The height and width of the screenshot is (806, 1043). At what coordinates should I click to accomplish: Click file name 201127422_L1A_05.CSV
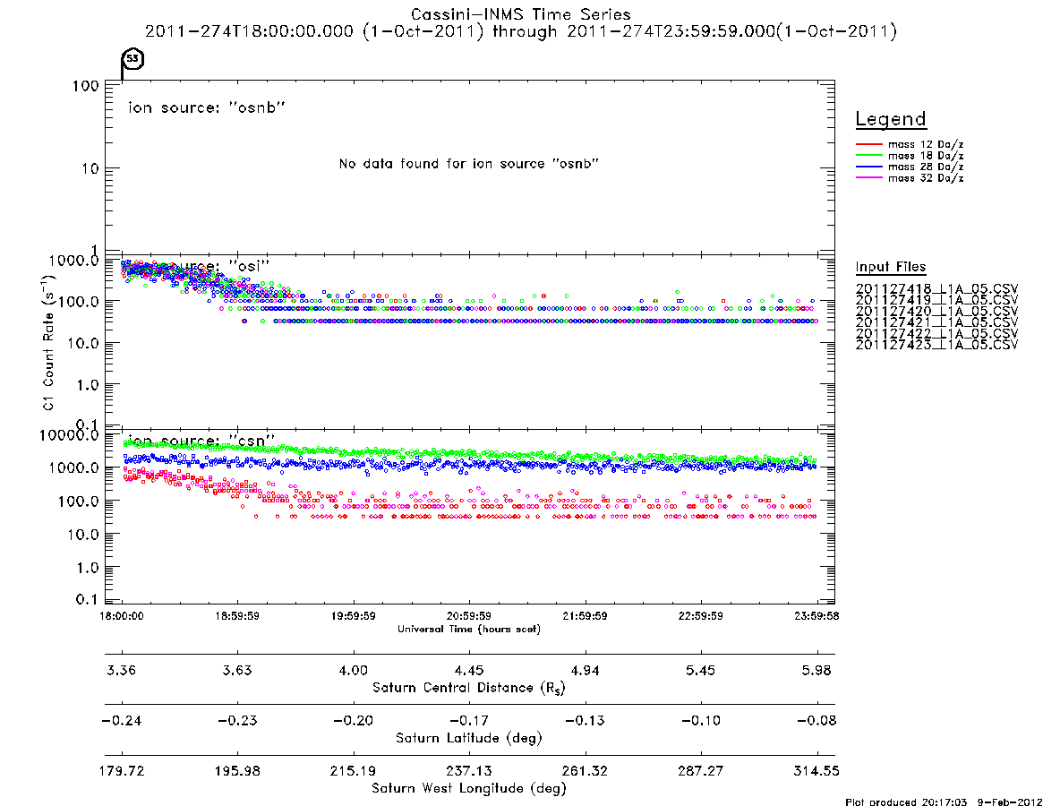pyautogui.click(x=936, y=334)
